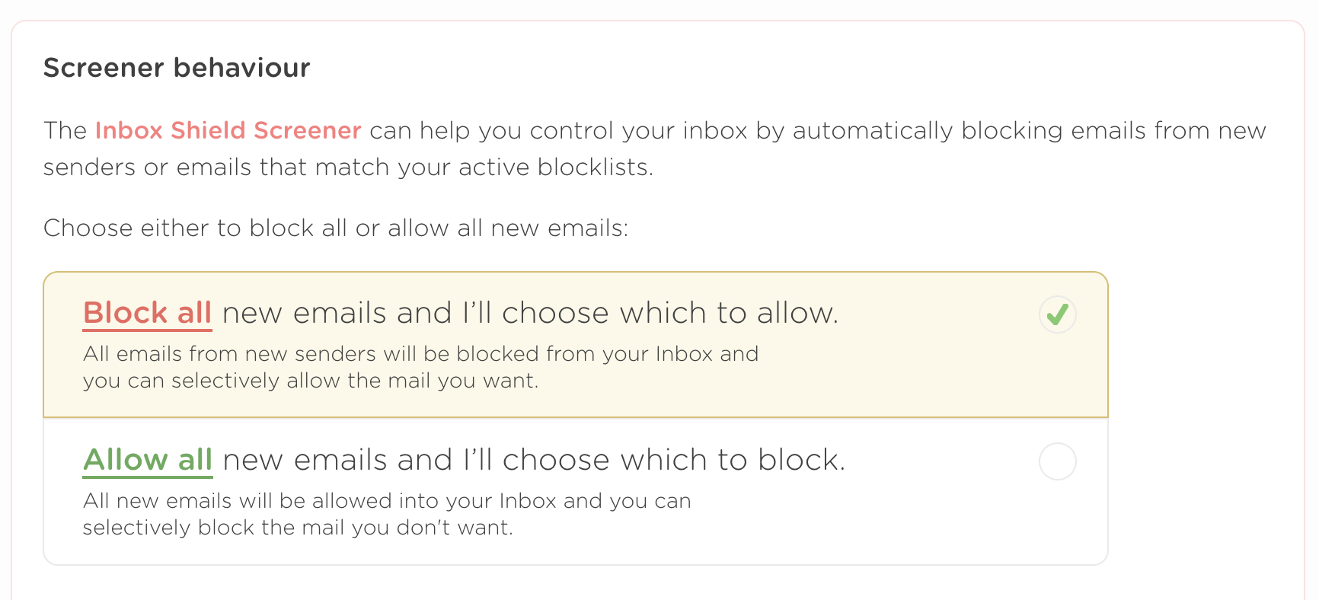Click "you can selectively allow the mail" line
Image resolution: width=1319 pixels, height=600 pixels.
point(310,381)
